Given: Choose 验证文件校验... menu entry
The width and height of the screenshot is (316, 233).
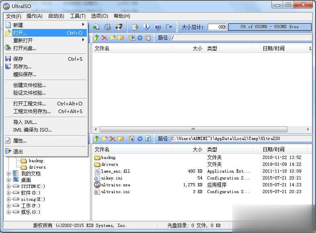Looking at the screenshot, I should [x=46, y=93].
